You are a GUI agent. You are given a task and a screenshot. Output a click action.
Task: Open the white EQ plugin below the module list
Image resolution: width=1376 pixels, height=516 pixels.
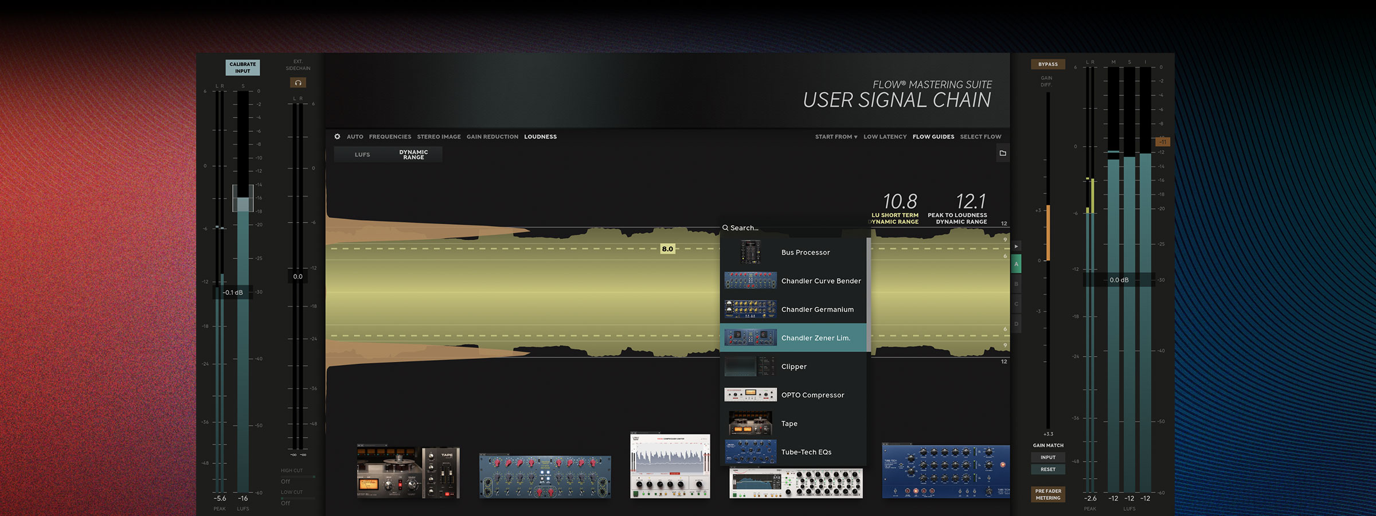pos(796,483)
